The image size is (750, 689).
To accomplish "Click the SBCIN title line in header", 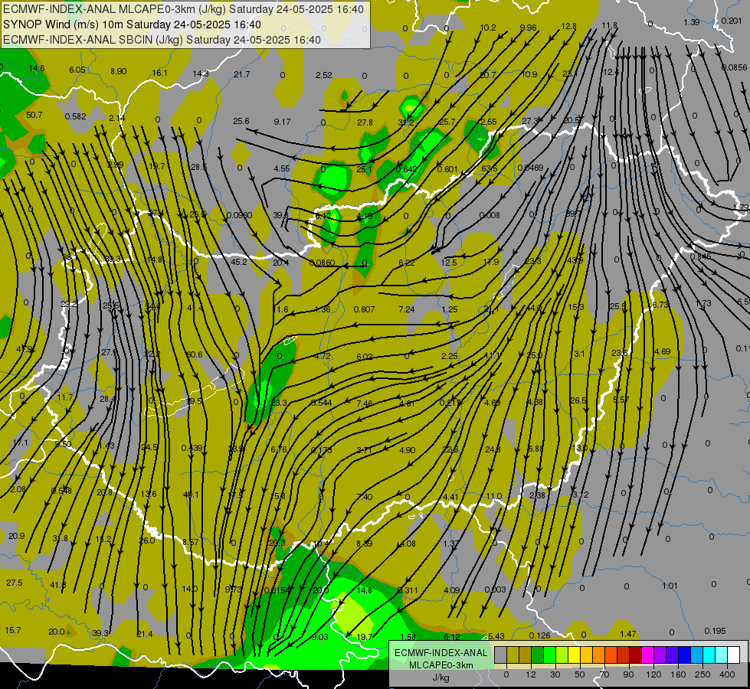I will point(162,40).
